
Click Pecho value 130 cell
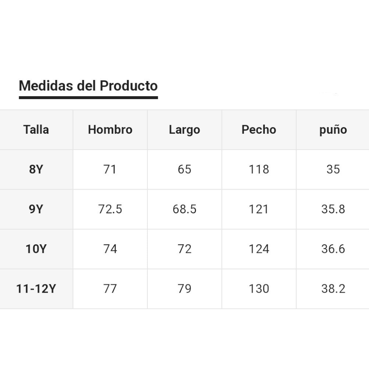[x=259, y=289]
